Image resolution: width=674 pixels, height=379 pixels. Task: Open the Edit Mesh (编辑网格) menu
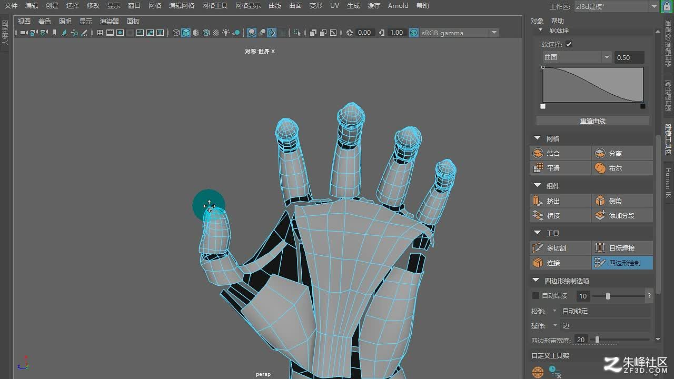coord(182,6)
